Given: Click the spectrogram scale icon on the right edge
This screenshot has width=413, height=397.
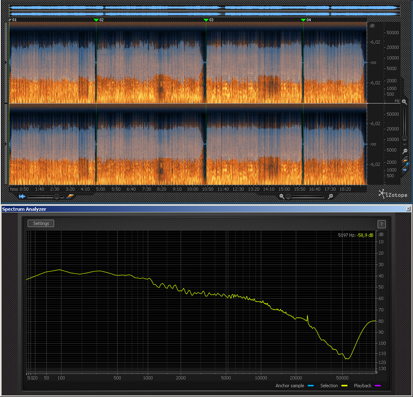Looking at the screenshot, I should point(404,161).
